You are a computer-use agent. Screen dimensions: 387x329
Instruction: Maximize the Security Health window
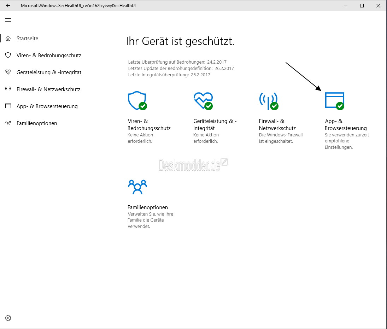[362, 5]
